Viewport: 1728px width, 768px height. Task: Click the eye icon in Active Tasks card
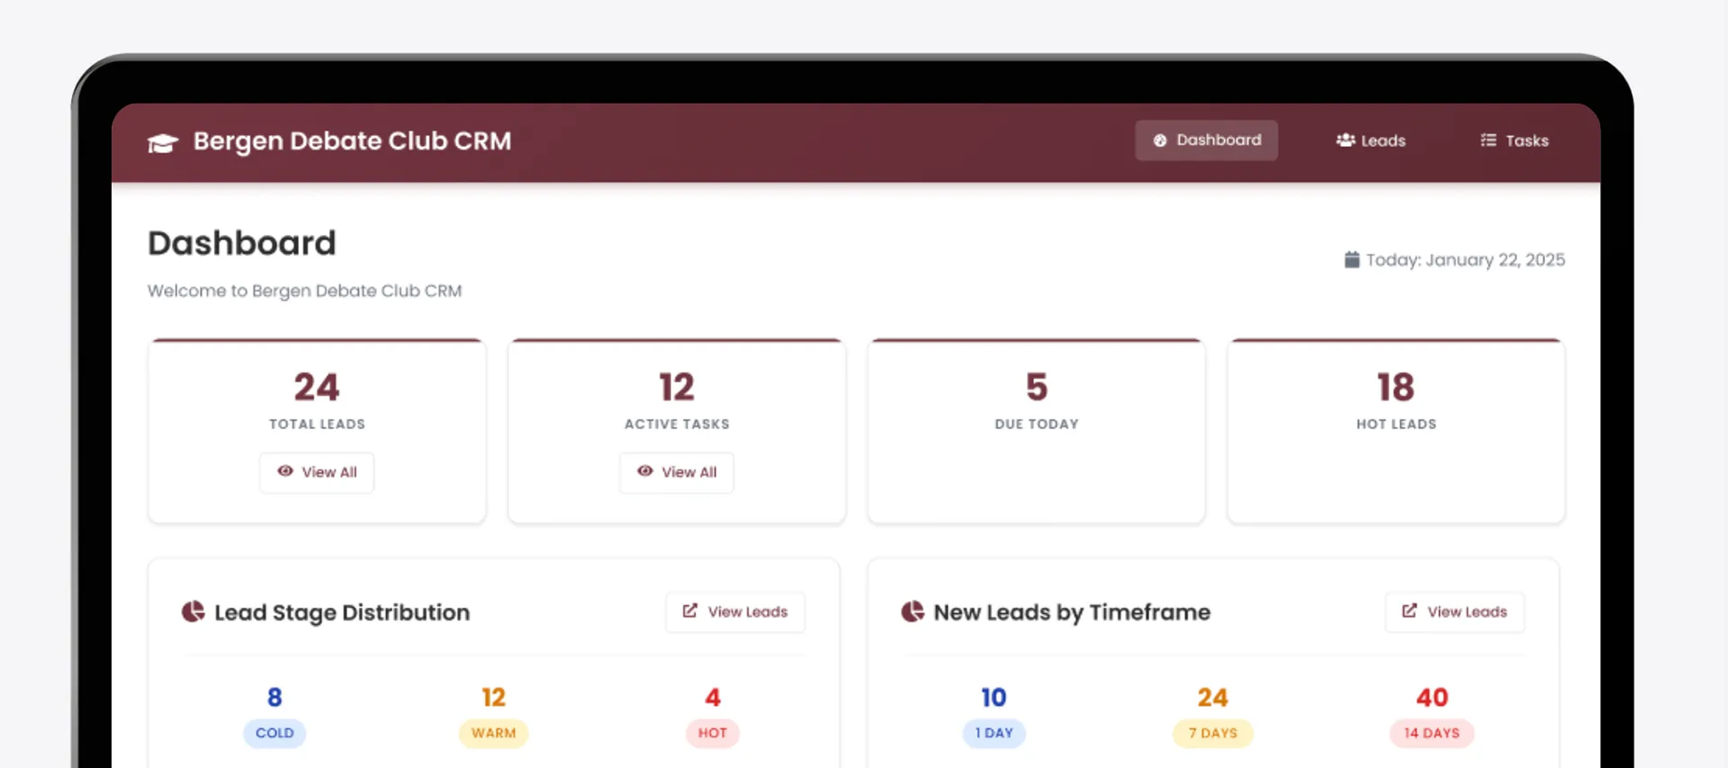[645, 471]
